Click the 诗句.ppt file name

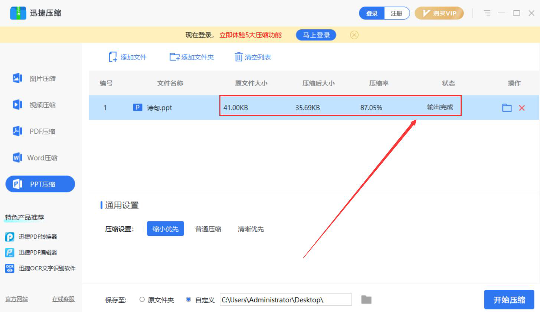[160, 108]
